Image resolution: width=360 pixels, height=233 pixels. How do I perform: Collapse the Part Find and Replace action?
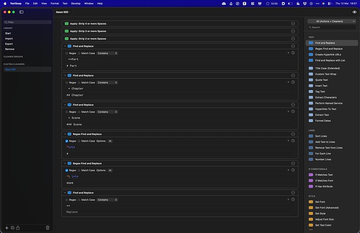[x=65, y=46]
